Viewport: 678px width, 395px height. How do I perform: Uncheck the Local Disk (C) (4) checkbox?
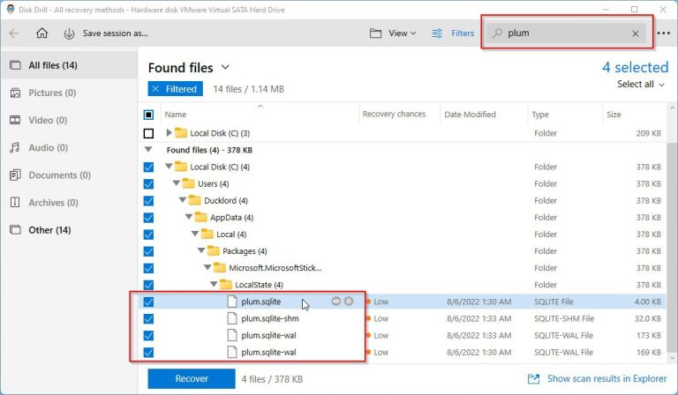pos(148,167)
